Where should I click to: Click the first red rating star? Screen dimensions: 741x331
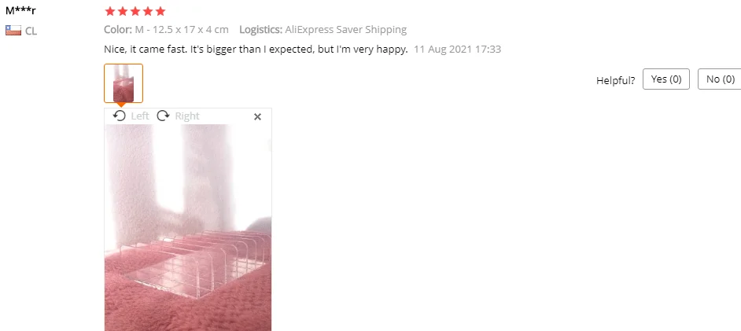109,11
